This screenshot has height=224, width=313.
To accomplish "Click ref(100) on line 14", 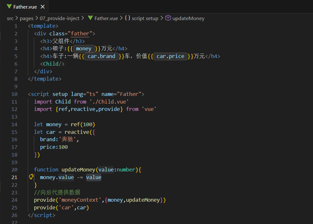I will point(83,124).
